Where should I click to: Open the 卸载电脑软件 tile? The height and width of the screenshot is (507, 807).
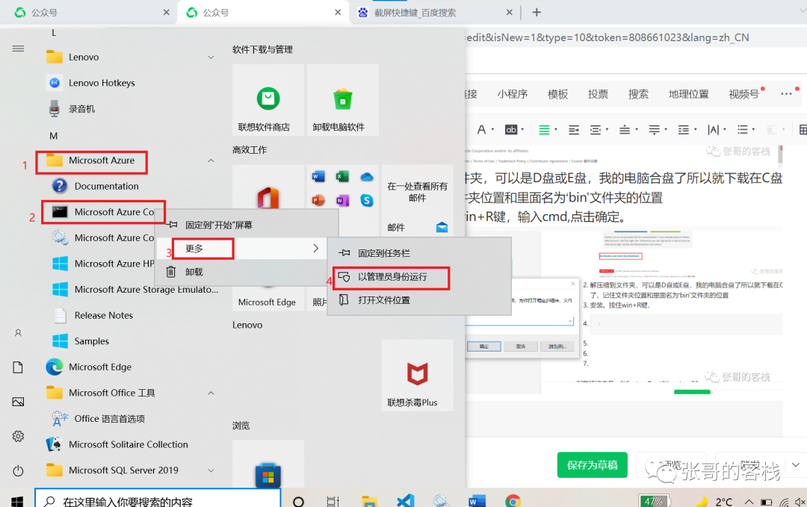343,100
